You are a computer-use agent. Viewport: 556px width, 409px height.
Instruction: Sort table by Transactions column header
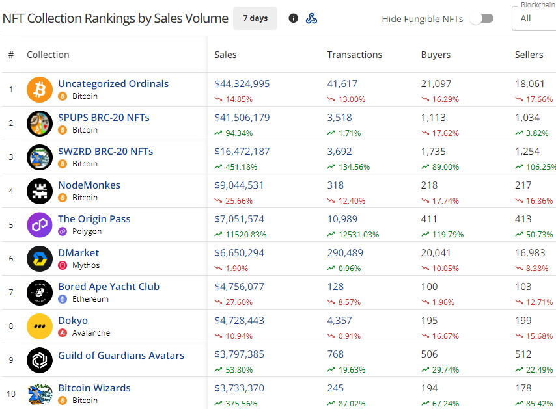point(354,55)
